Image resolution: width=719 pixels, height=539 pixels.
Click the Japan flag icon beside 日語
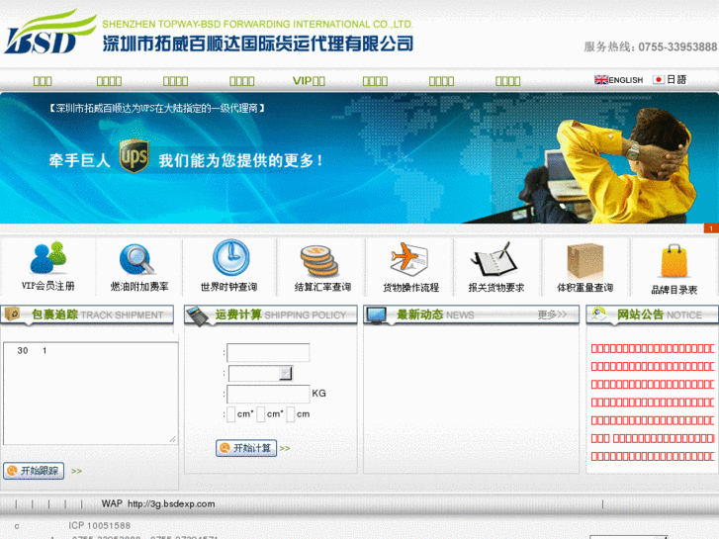tap(659, 79)
